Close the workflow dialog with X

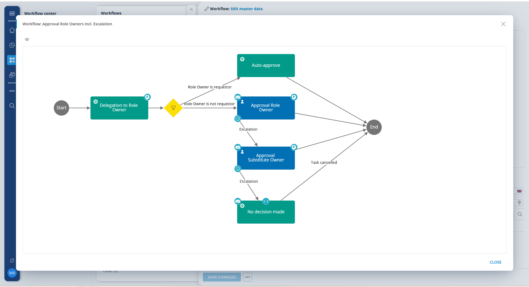[x=503, y=24]
